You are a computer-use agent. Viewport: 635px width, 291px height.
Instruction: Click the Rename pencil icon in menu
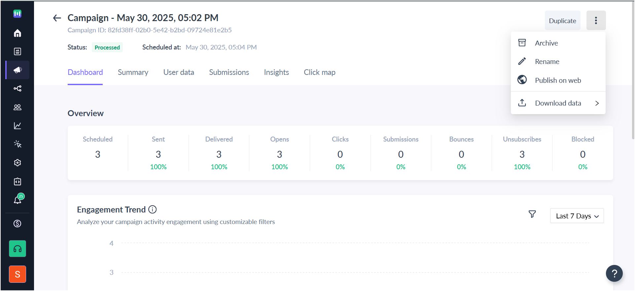522,61
